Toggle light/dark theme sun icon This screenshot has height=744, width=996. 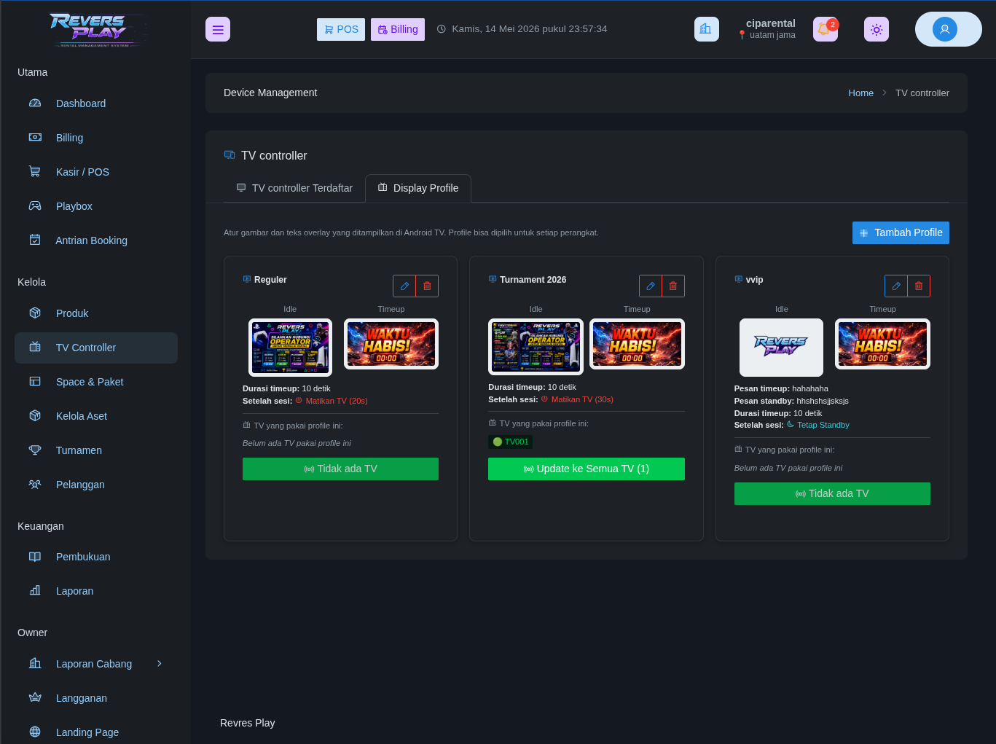click(877, 29)
